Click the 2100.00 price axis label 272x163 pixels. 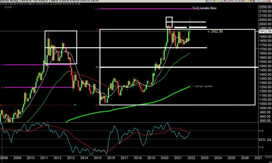click(x=265, y=16)
